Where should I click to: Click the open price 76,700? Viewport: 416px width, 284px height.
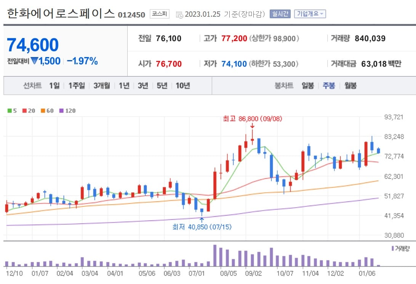[x=169, y=64]
